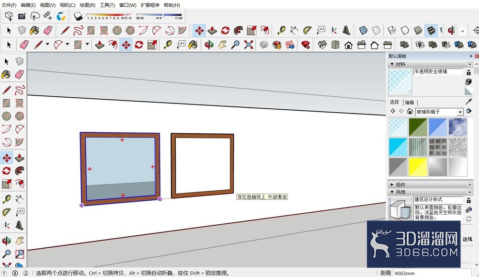
Task: Open the 绘图(R) menu
Action: pos(87,5)
